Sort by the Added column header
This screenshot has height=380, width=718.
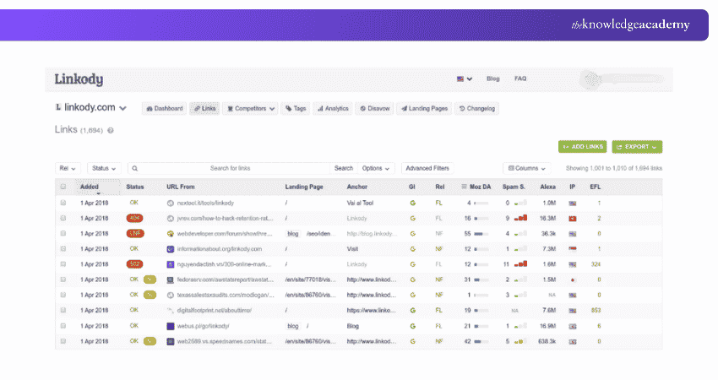pyautogui.click(x=90, y=187)
